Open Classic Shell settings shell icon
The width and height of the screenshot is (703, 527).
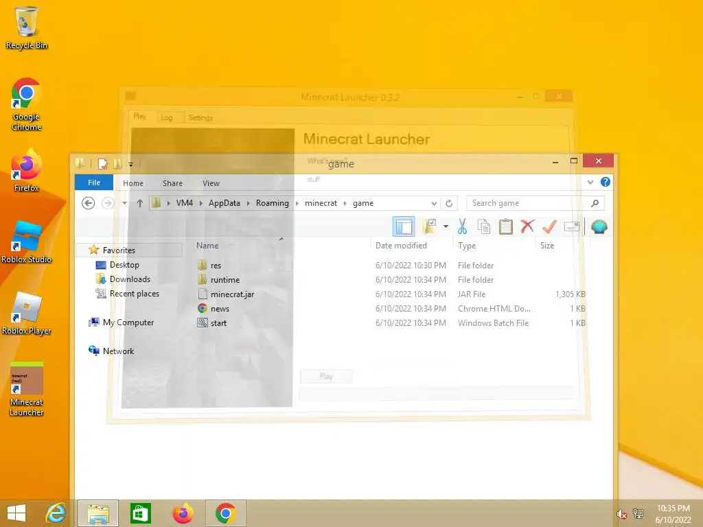pos(599,226)
